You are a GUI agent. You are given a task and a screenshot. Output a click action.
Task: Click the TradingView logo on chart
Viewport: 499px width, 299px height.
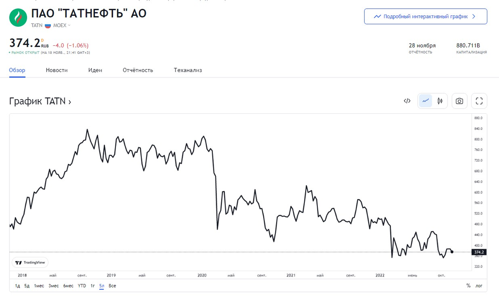point(30,262)
